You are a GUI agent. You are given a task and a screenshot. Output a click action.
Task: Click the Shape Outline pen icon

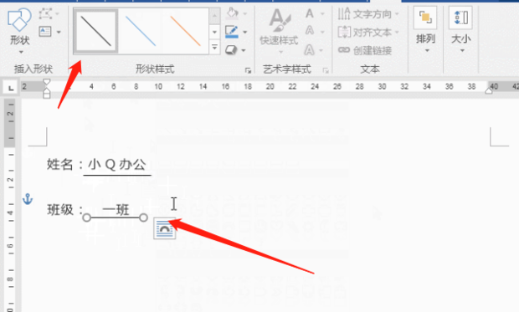point(232,32)
